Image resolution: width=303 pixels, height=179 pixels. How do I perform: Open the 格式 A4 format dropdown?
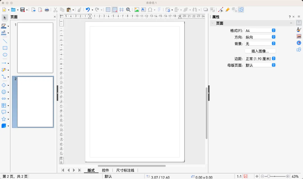coord(260,31)
